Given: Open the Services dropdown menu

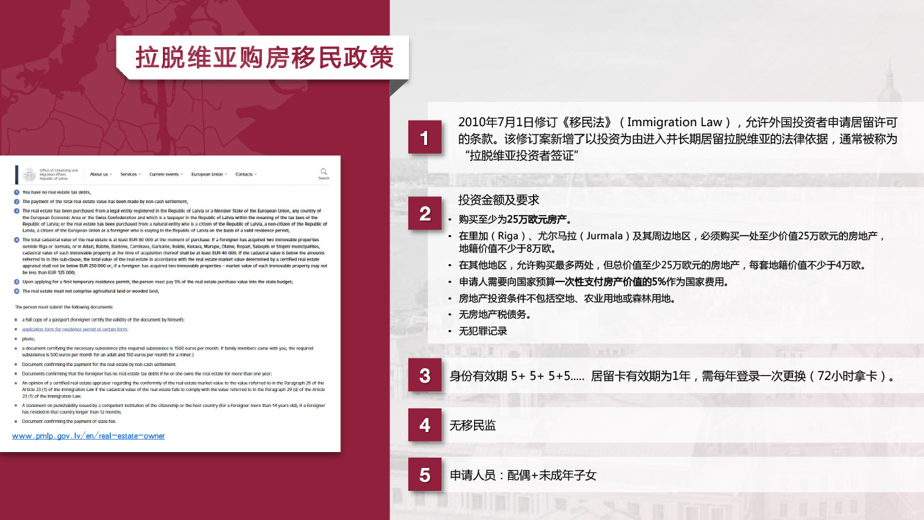Looking at the screenshot, I should 130,174.
